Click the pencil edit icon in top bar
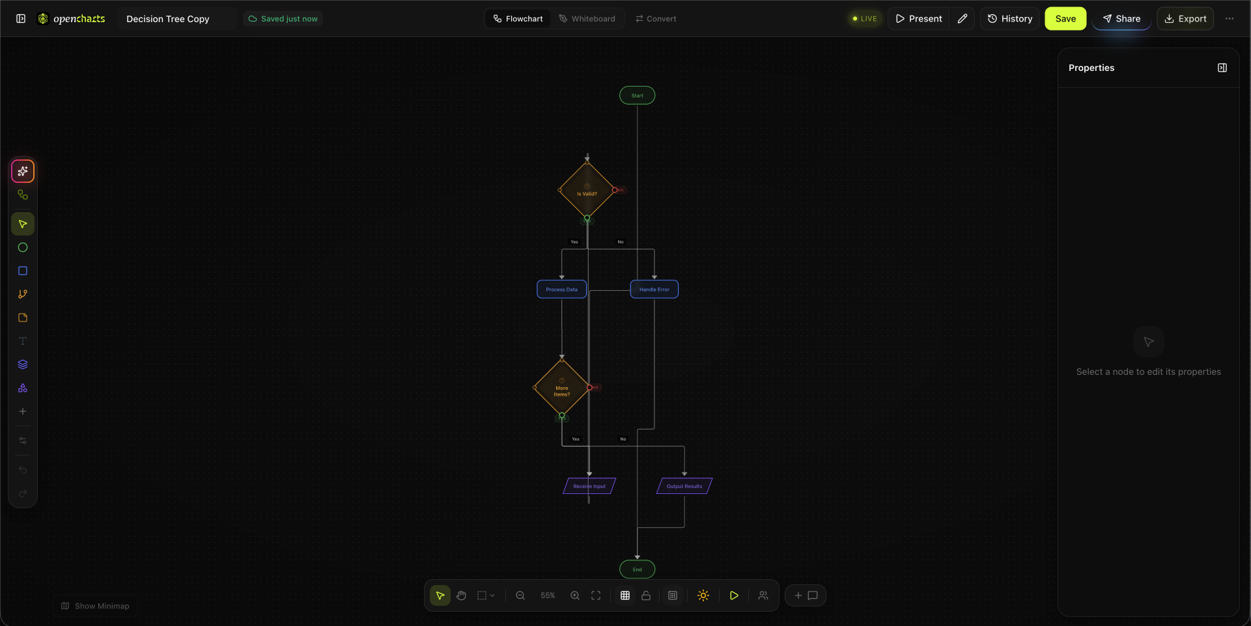The image size is (1251, 626). click(x=962, y=18)
